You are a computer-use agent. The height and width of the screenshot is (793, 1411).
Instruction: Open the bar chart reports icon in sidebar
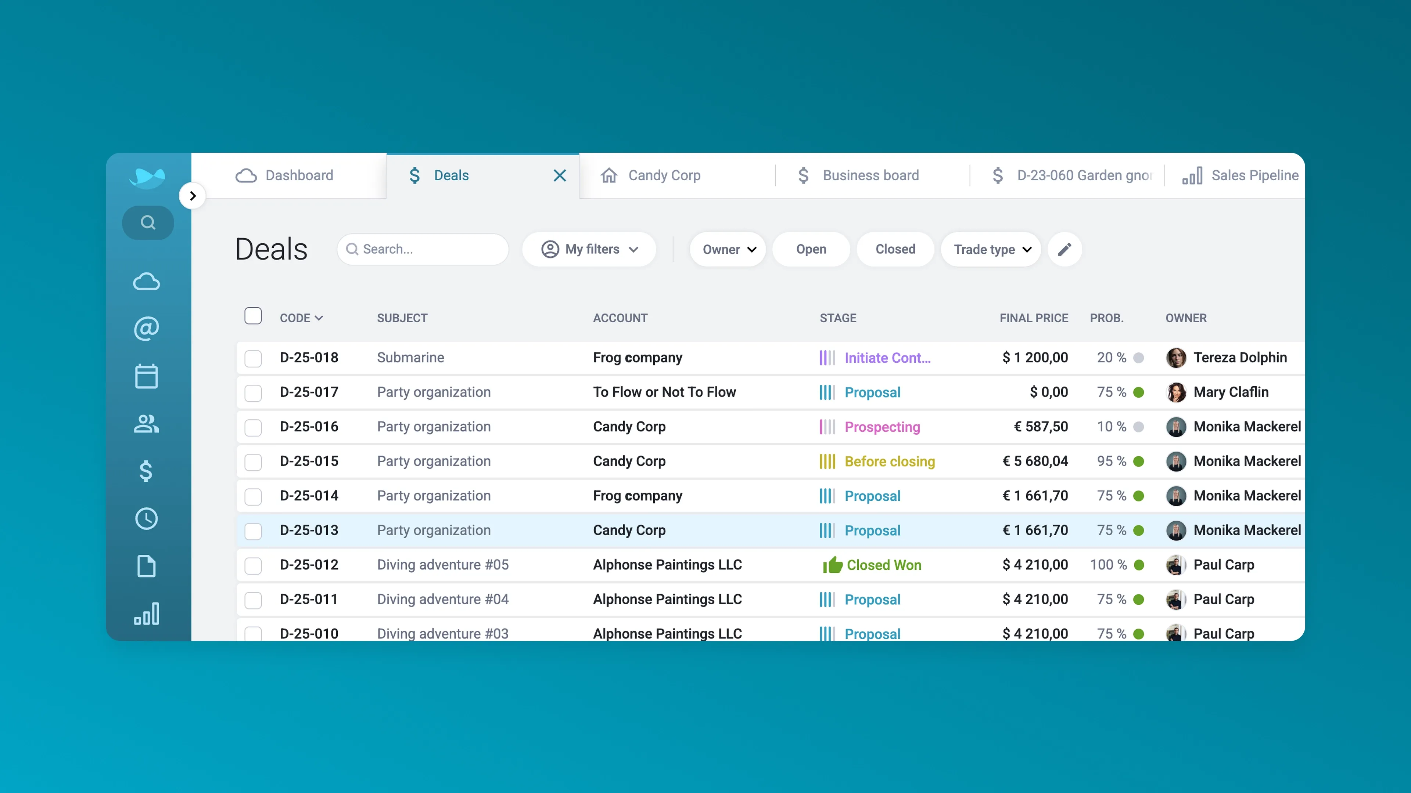tap(147, 613)
